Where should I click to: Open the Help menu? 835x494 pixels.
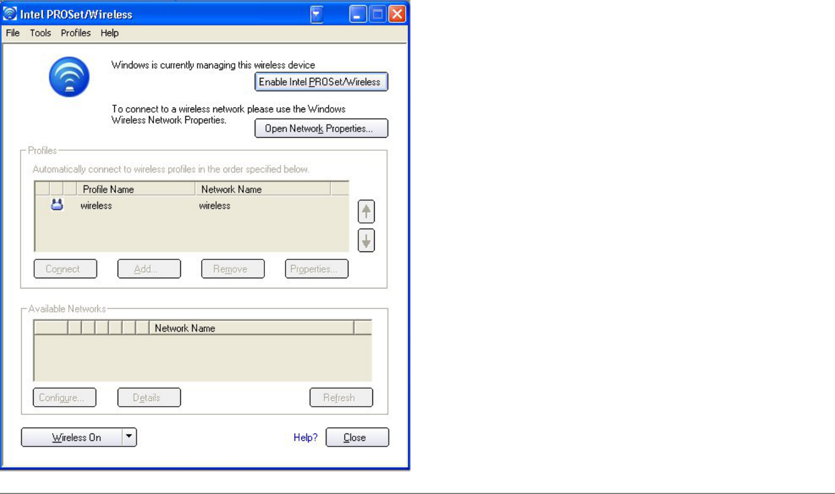(x=110, y=33)
